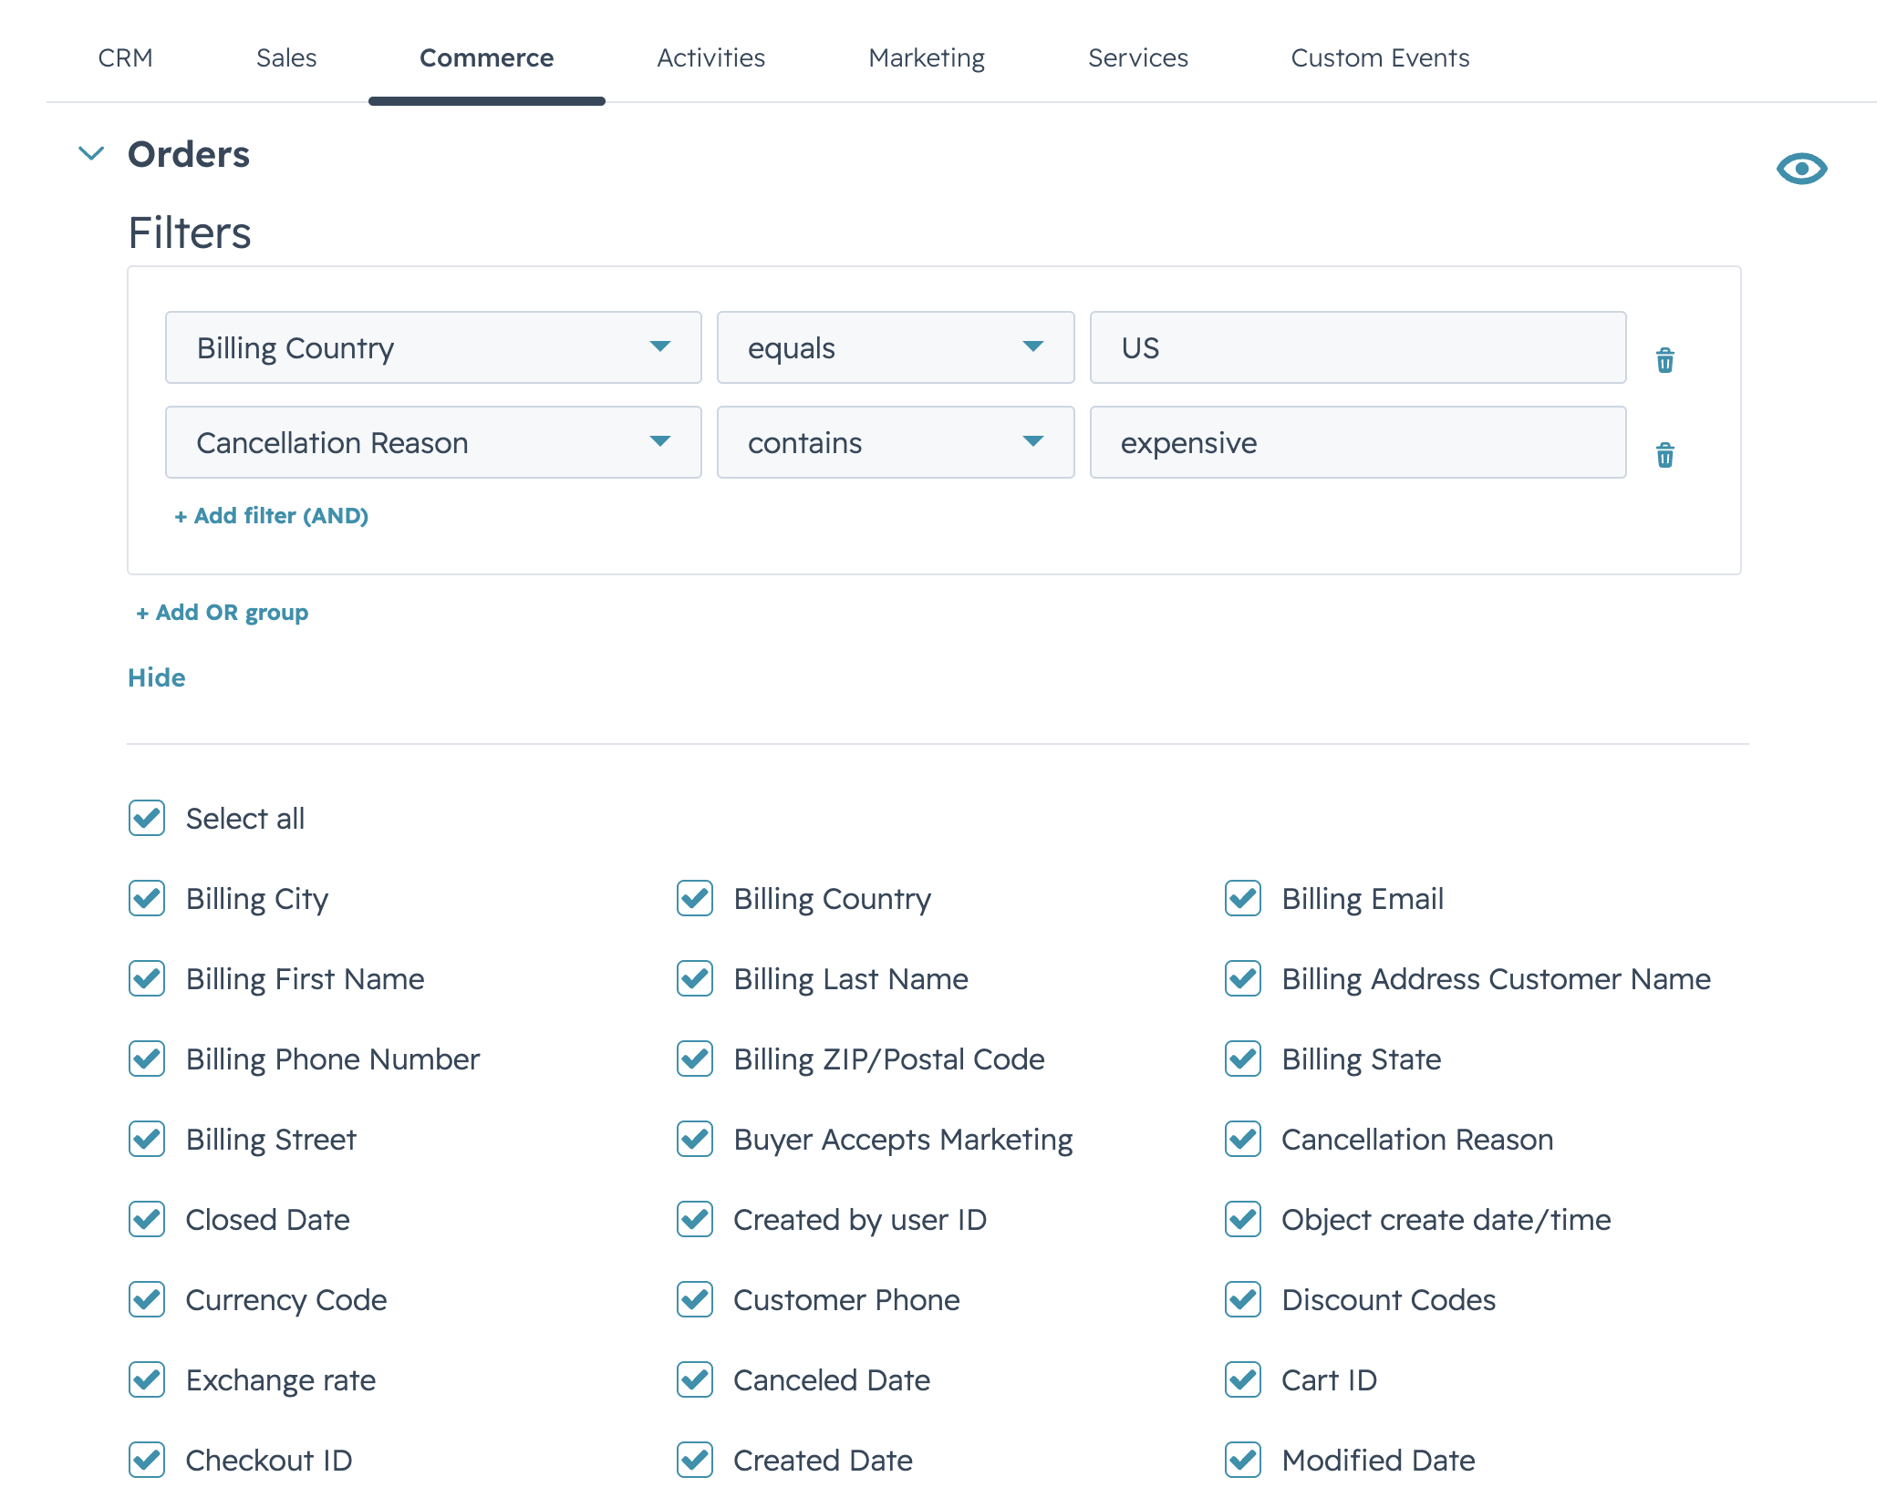Click the expensive value input field

coord(1358,442)
